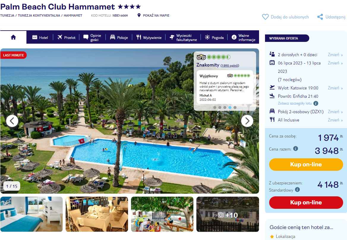The image size is (347, 240).
Task: Select fifth review carousel dot
Action: (x=235, y=108)
